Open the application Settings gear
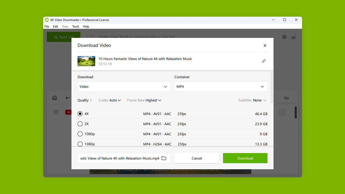This screenshot has width=345, height=194. point(284,37)
